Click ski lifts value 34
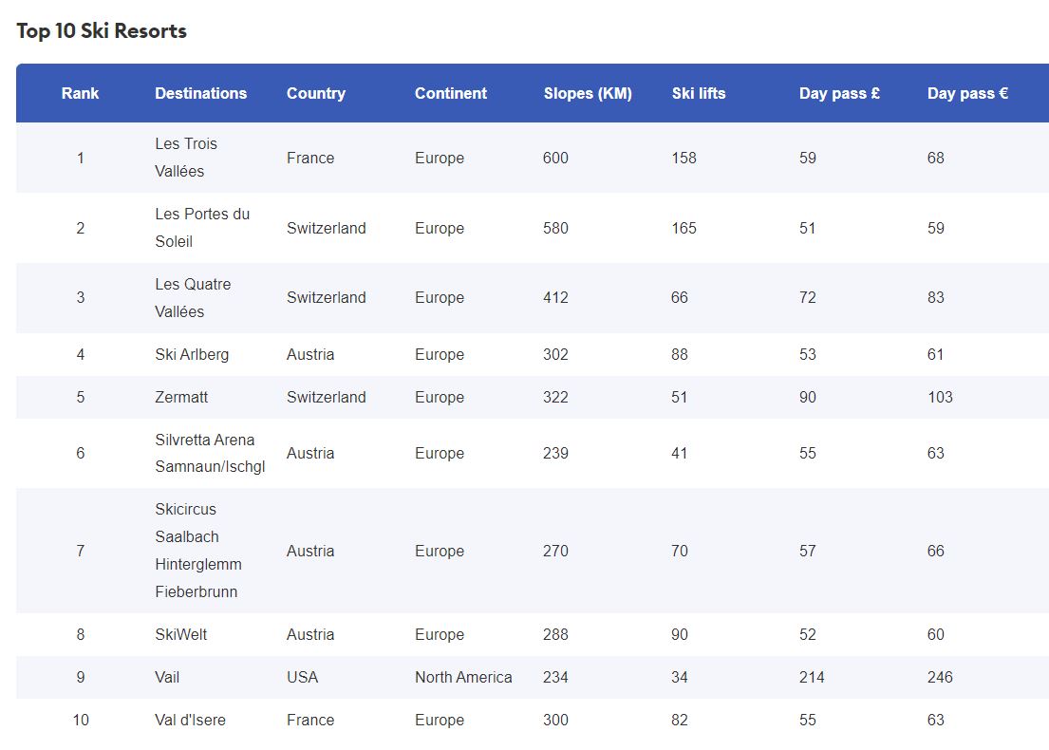The width and height of the screenshot is (1049, 750). [680, 677]
